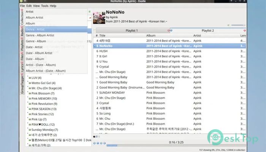Close the Files side panel tab
Screen dimensions: 266x152
point(22,53)
